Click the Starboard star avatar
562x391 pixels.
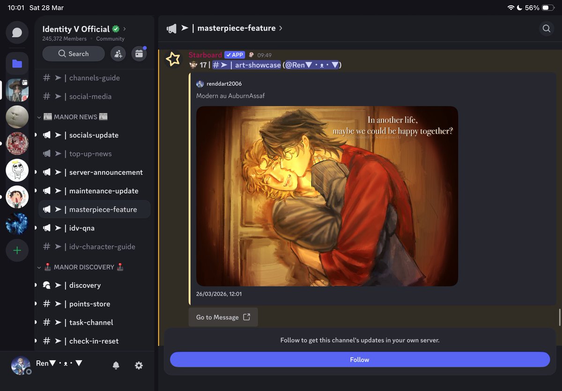point(173,59)
